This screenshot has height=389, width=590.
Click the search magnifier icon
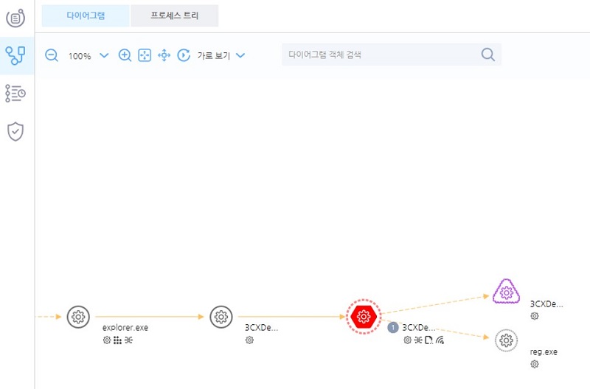(x=487, y=55)
